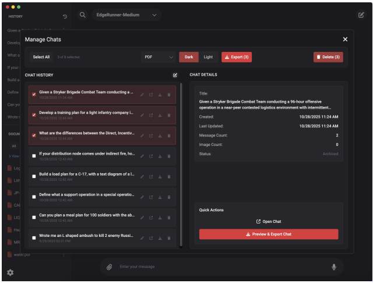This screenshot has height=283, width=373.
Task: Click the microphone icon in message bar
Action: point(334,267)
